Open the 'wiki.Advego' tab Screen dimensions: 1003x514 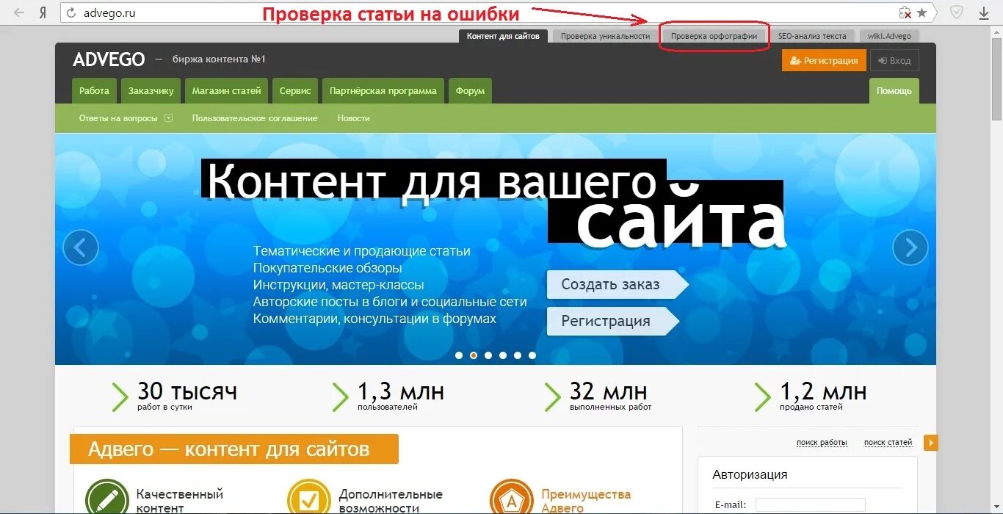[889, 36]
